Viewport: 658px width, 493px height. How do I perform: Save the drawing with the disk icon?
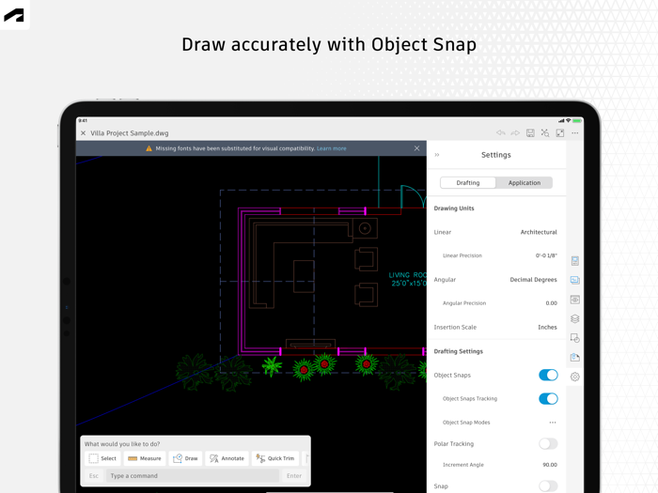(x=530, y=133)
